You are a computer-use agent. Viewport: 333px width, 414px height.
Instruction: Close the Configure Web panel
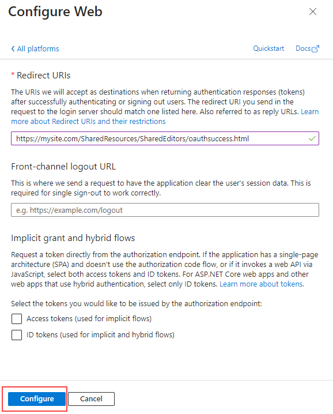point(313,12)
